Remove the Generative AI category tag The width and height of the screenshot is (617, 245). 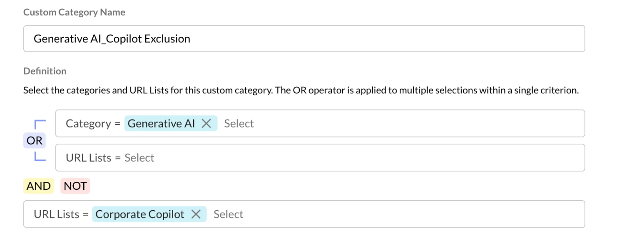coord(206,123)
